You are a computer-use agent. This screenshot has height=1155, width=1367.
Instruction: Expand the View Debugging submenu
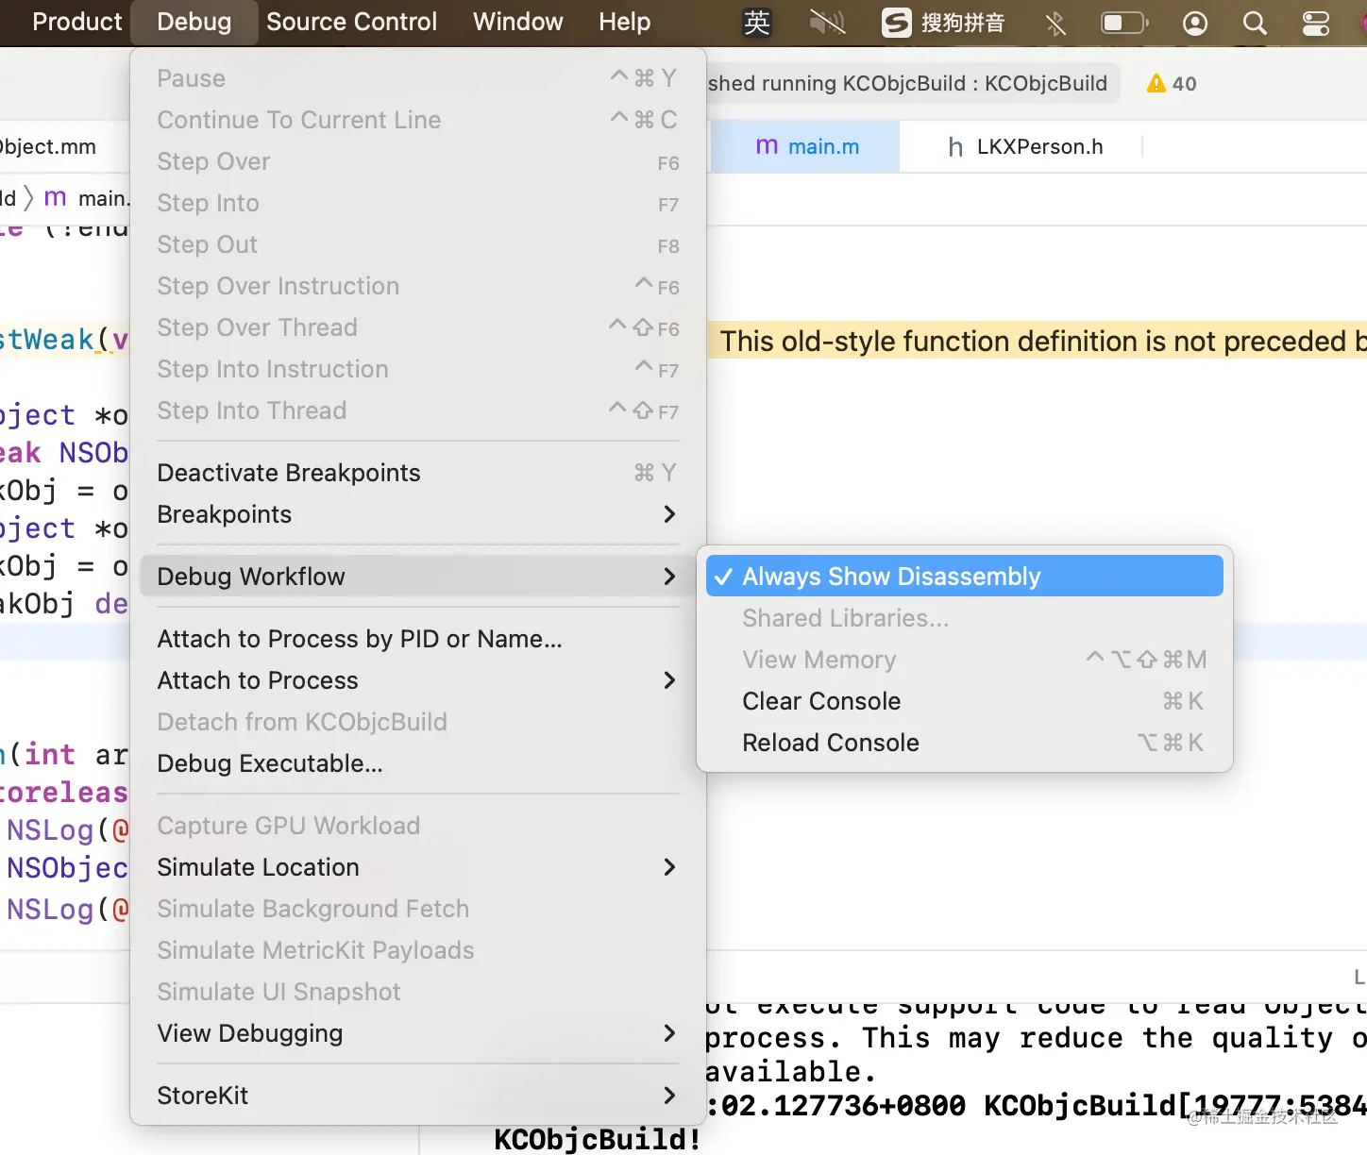point(669,1033)
